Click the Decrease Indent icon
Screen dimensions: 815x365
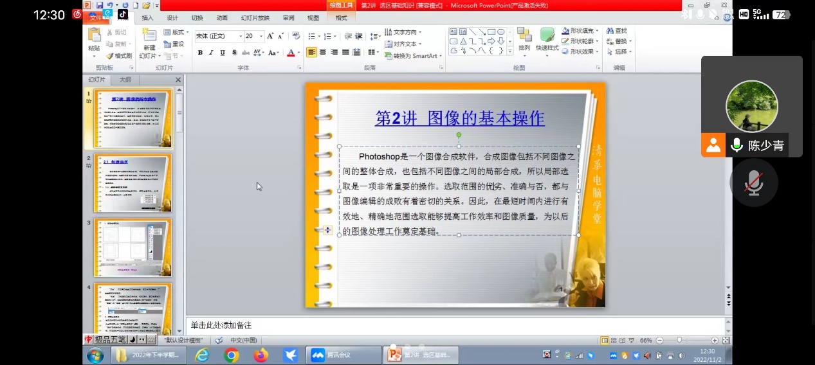coord(348,36)
